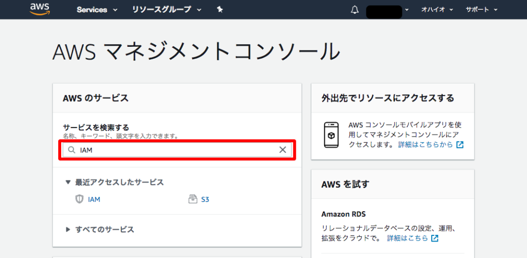The width and height of the screenshot is (527, 258).
Task: Open the Amazon RDS 詳細はこちら link
Action: click(408, 238)
